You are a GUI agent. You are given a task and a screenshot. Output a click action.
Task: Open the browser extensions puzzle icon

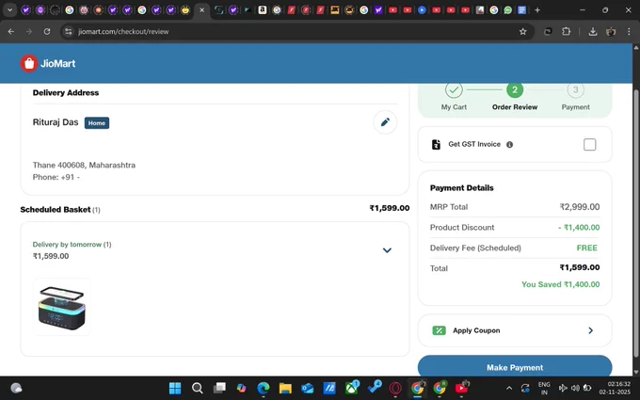pyautogui.click(x=567, y=31)
